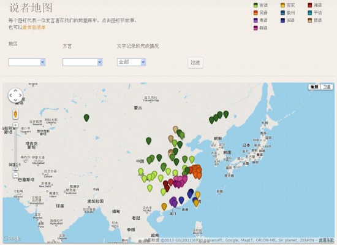Zoom out with the minus button
This screenshot has height=245, width=337.
[x=15, y=175]
